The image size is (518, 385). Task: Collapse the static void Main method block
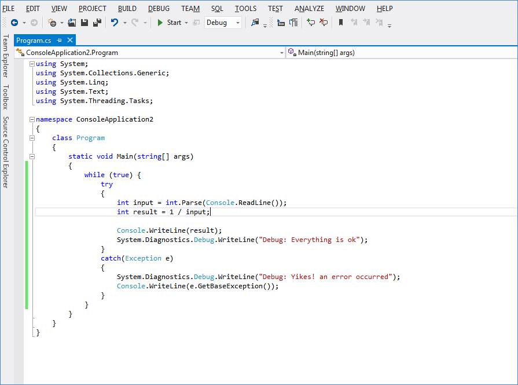[32, 157]
